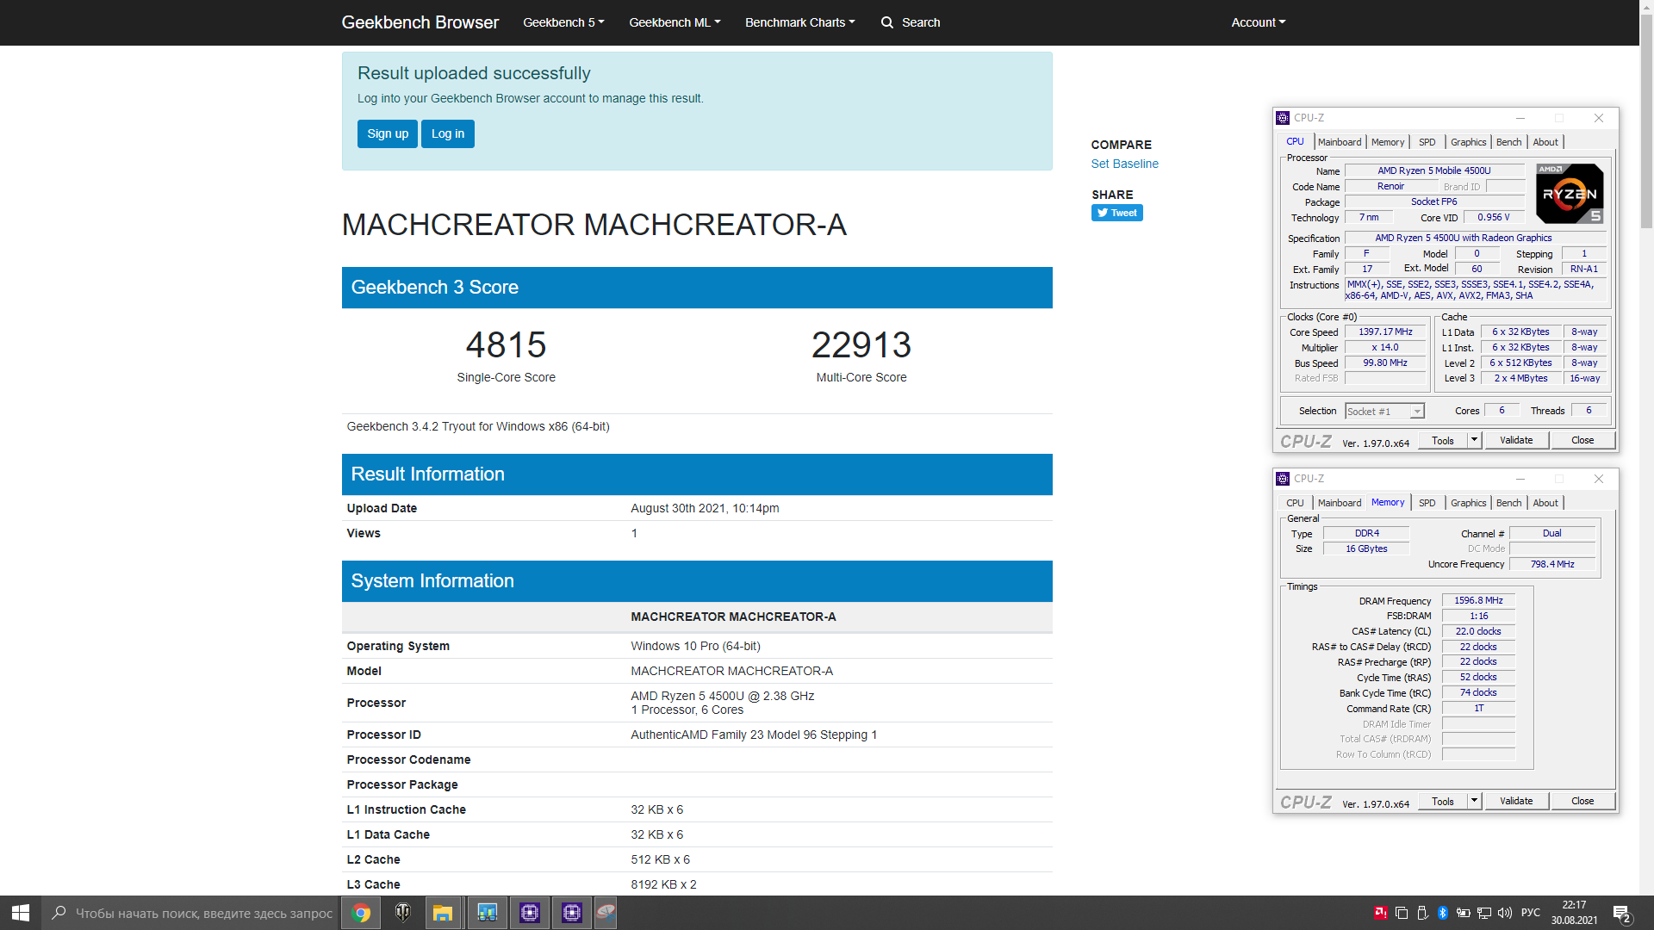Open Tools dropdown arrow in CPU window
The image size is (1654, 930).
pyautogui.click(x=1474, y=440)
